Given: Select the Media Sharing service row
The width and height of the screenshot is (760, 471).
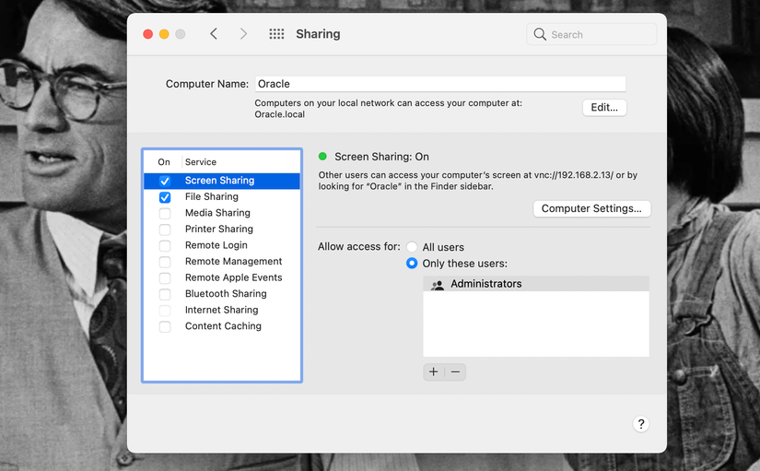Looking at the screenshot, I should [221, 213].
